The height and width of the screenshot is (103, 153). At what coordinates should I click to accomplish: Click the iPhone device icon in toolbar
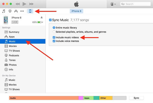(x=30, y=11)
